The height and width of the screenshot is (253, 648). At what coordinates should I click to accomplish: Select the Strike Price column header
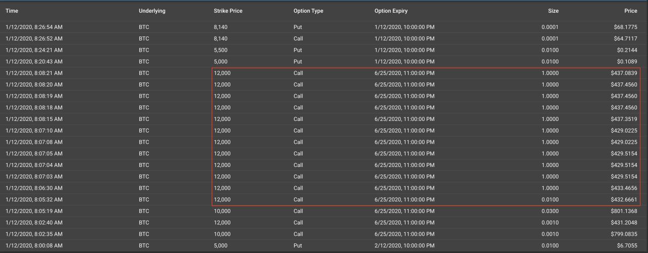pos(228,11)
